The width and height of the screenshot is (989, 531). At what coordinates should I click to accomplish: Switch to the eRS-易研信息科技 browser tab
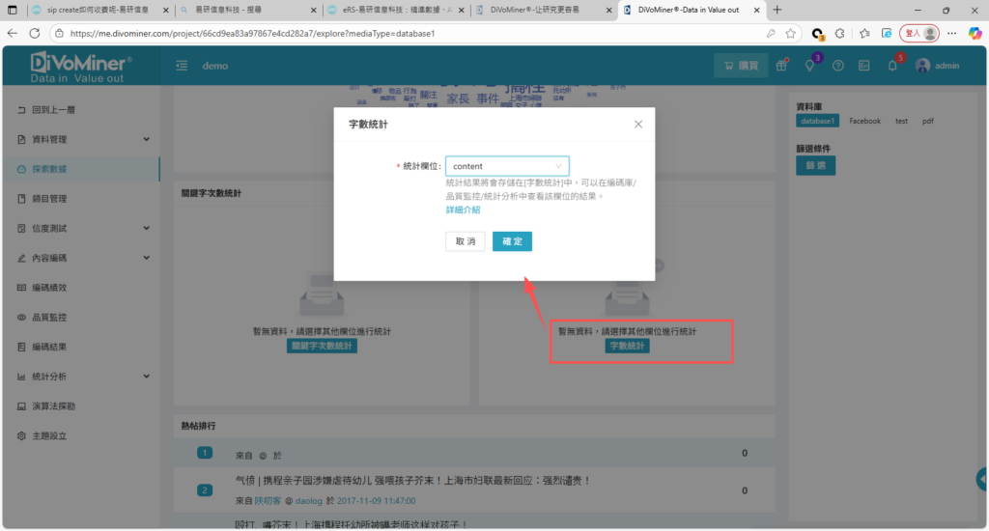(x=392, y=10)
